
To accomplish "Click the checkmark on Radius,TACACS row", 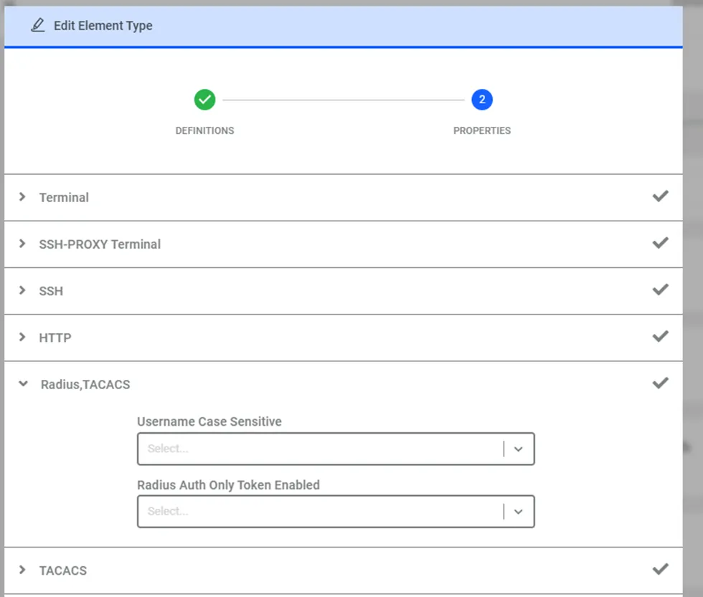I will click(x=660, y=383).
